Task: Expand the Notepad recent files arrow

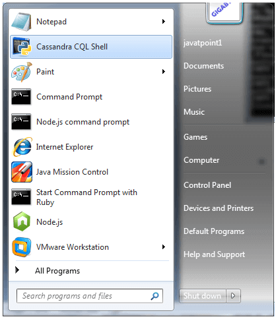Action: (x=164, y=22)
